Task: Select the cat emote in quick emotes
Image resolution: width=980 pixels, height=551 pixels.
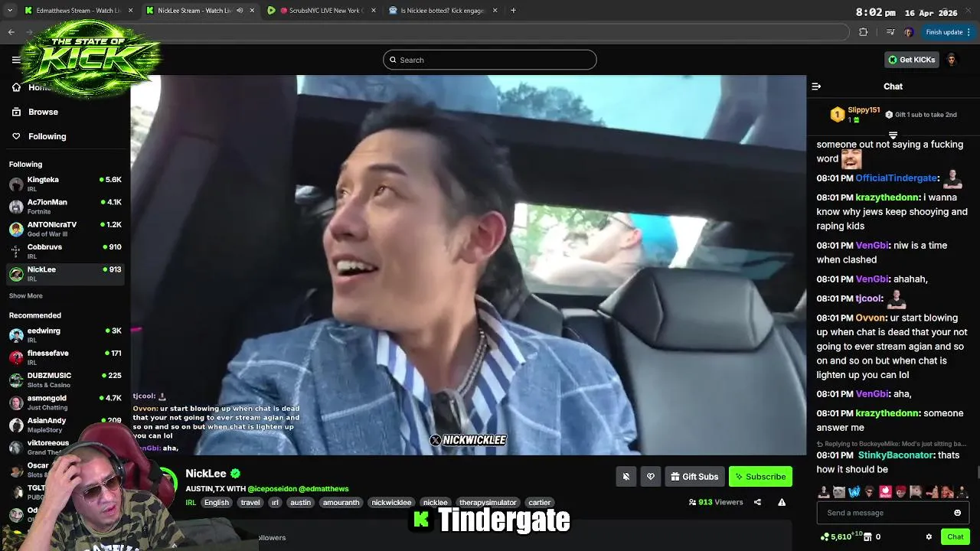Action: click(839, 491)
